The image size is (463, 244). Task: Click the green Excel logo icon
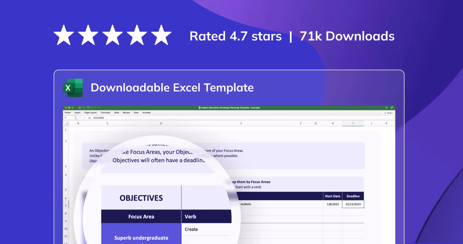coord(72,88)
